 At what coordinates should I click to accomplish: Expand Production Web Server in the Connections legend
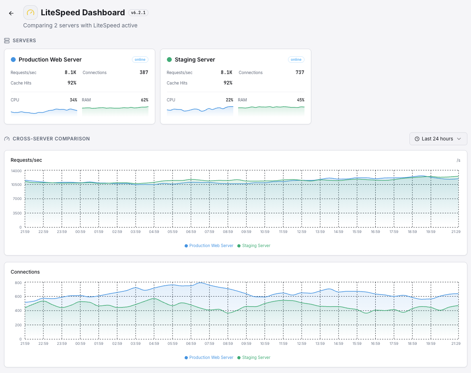(x=209, y=357)
